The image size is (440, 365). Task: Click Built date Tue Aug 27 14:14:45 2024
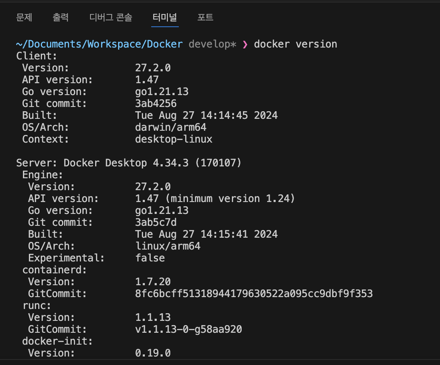pos(206,115)
